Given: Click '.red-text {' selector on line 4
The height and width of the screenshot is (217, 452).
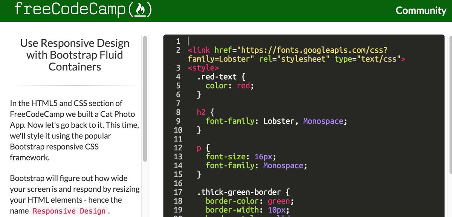Looking at the screenshot, I should pyautogui.click(x=221, y=77).
